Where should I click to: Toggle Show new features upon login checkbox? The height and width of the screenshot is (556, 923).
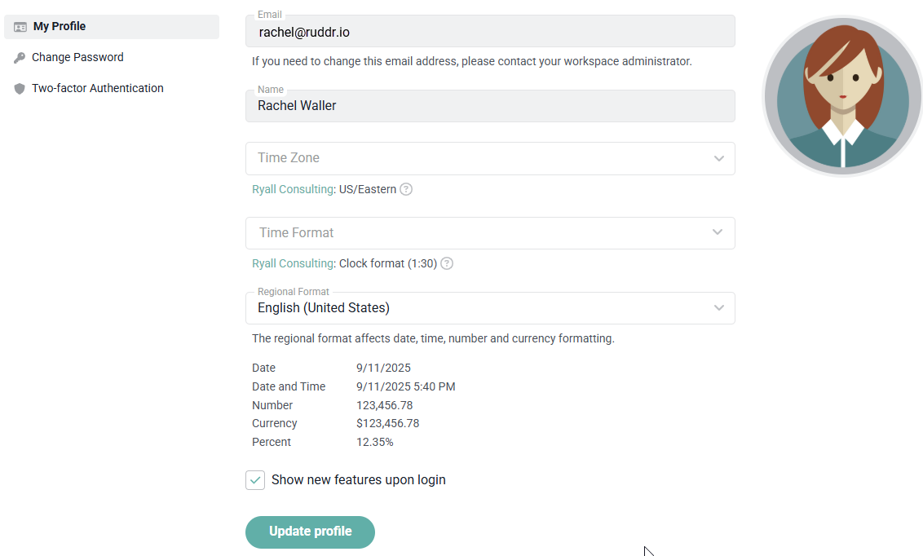tap(255, 480)
